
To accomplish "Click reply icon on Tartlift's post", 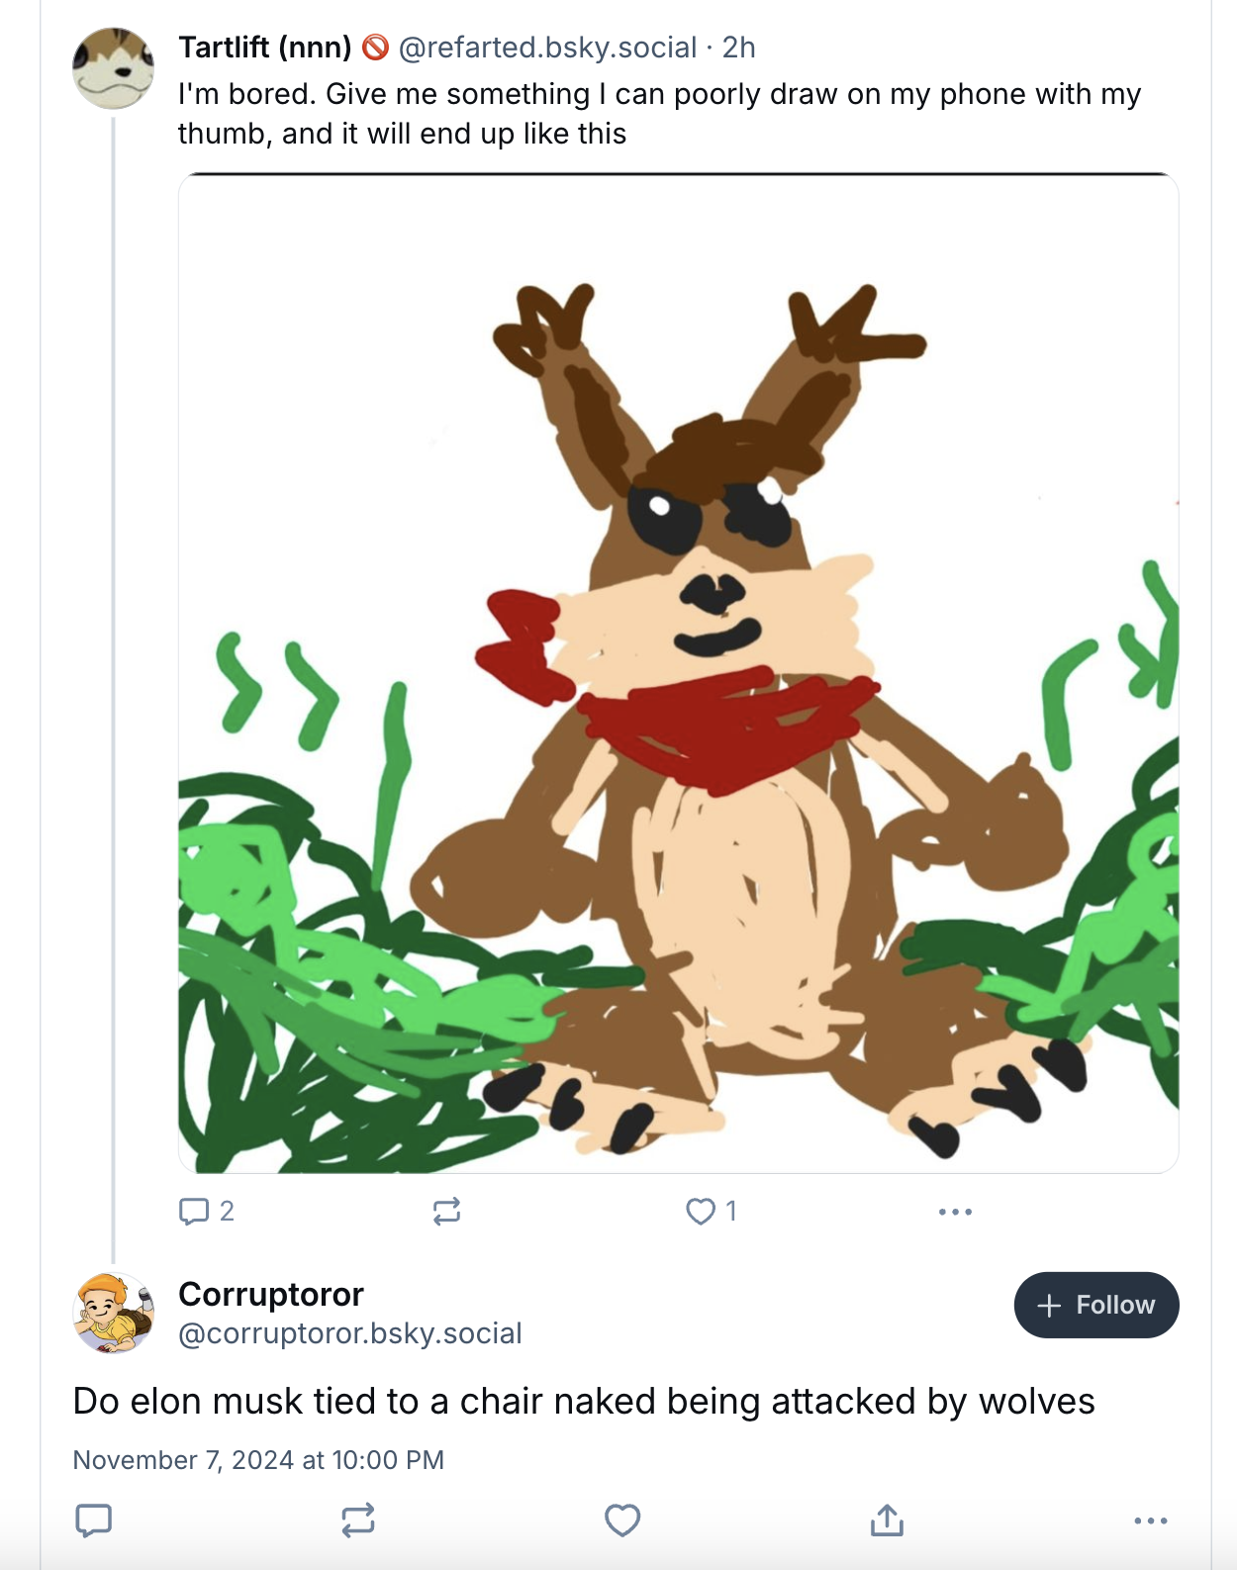I will [x=194, y=1211].
